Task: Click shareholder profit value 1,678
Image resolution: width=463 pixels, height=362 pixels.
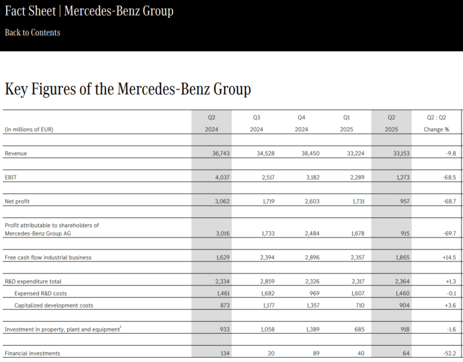Action: point(358,233)
